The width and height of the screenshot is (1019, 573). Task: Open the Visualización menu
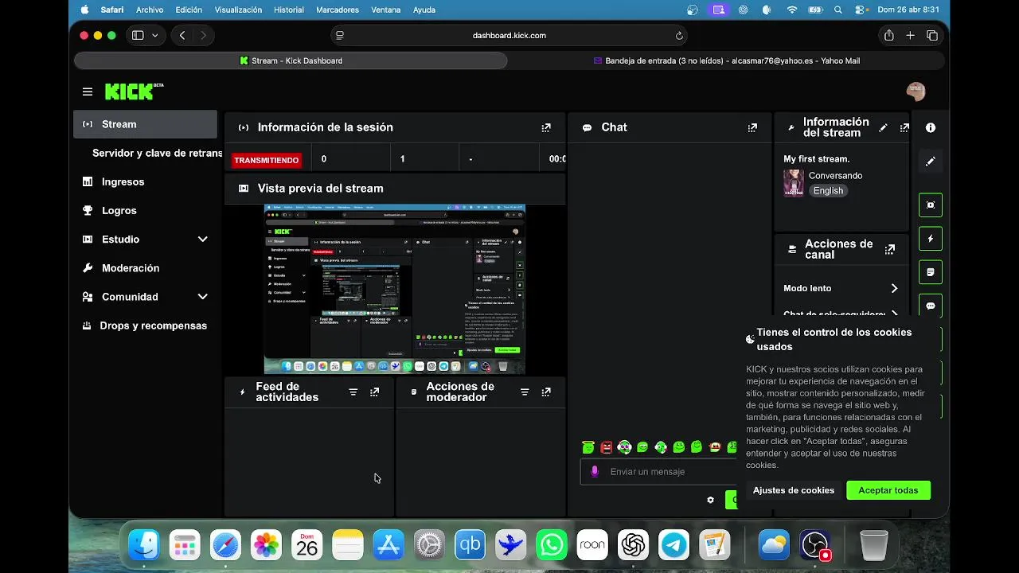click(x=238, y=10)
